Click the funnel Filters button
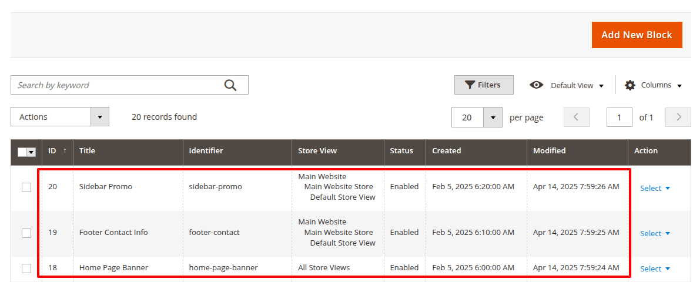This screenshot has height=282, width=693. tap(483, 85)
